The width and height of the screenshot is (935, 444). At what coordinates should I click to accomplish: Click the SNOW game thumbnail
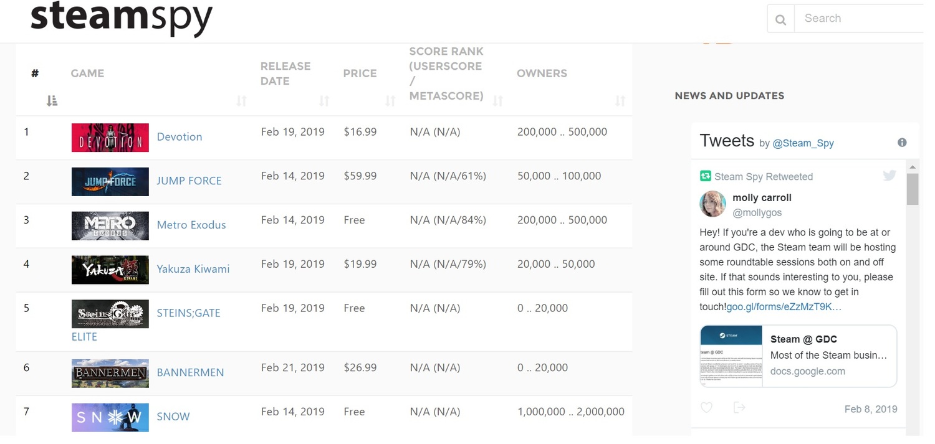110,417
